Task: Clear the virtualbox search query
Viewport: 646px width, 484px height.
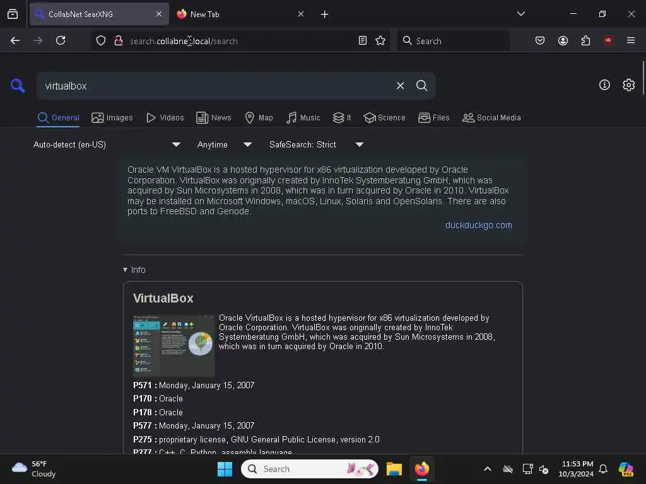Action: click(400, 86)
